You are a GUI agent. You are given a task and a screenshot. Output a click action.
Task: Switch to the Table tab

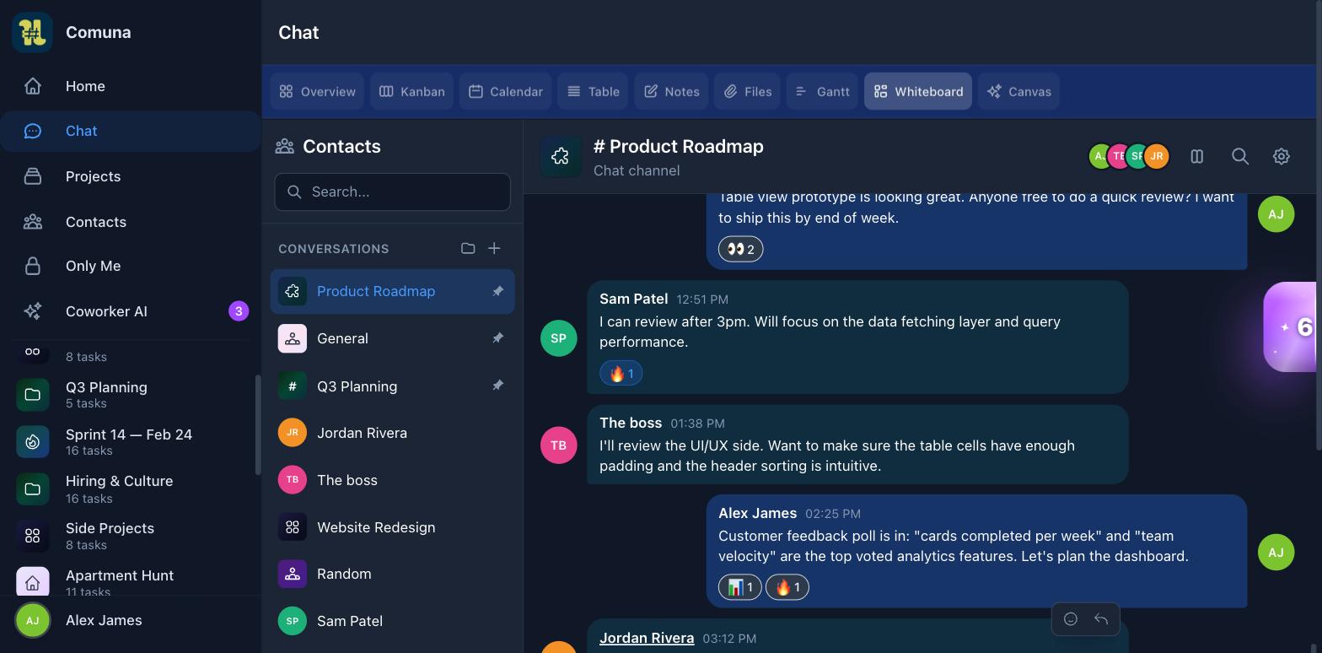point(593,91)
